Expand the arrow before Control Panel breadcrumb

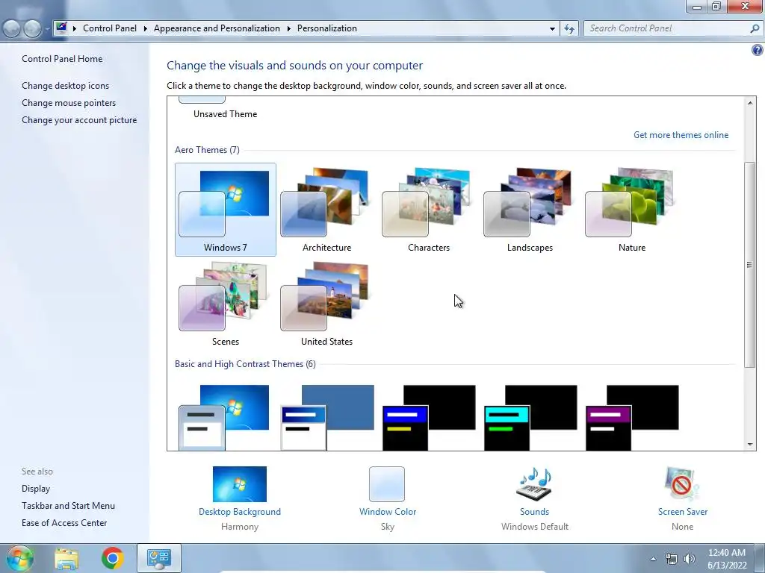click(75, 29)
